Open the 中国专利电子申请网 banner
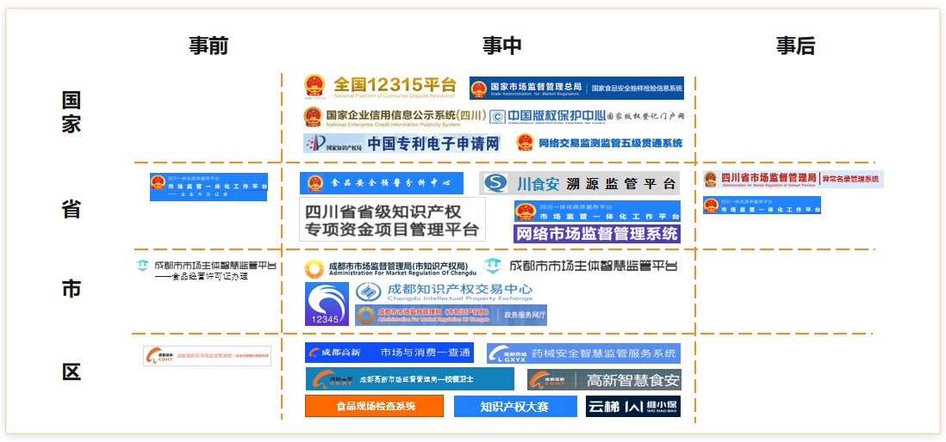This screenshot has height=442, width=946. click(402, 143)
